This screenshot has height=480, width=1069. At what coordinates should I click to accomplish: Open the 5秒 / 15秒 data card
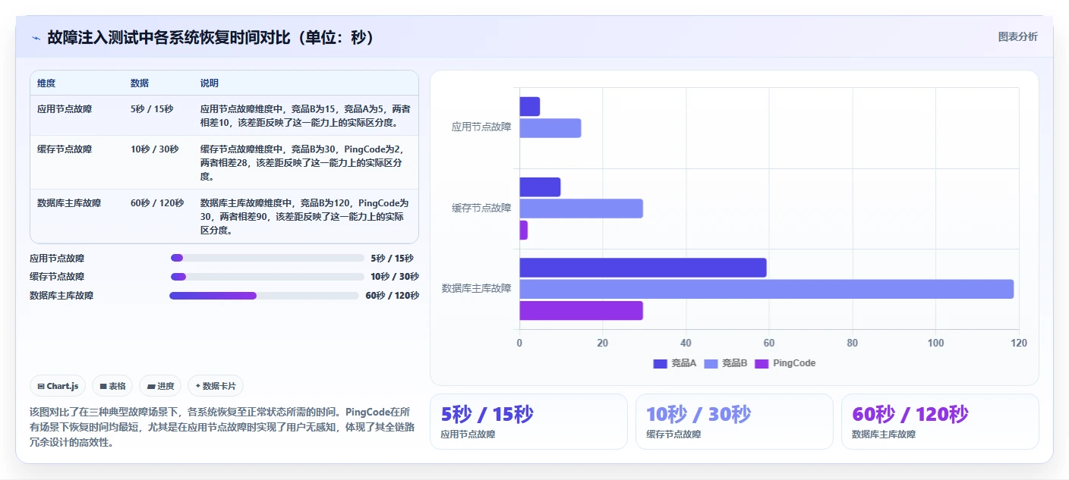point(528,422)
